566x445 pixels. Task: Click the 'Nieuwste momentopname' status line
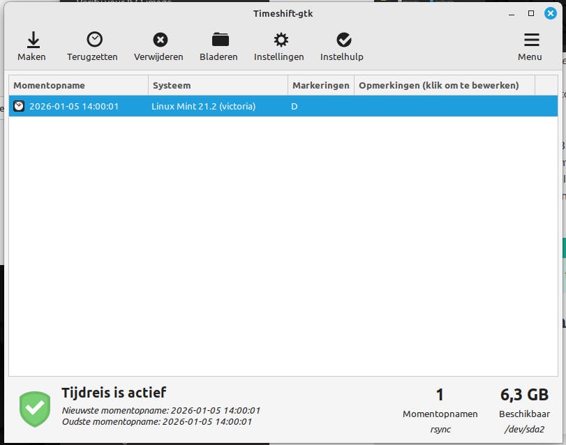tap(161, 410)
